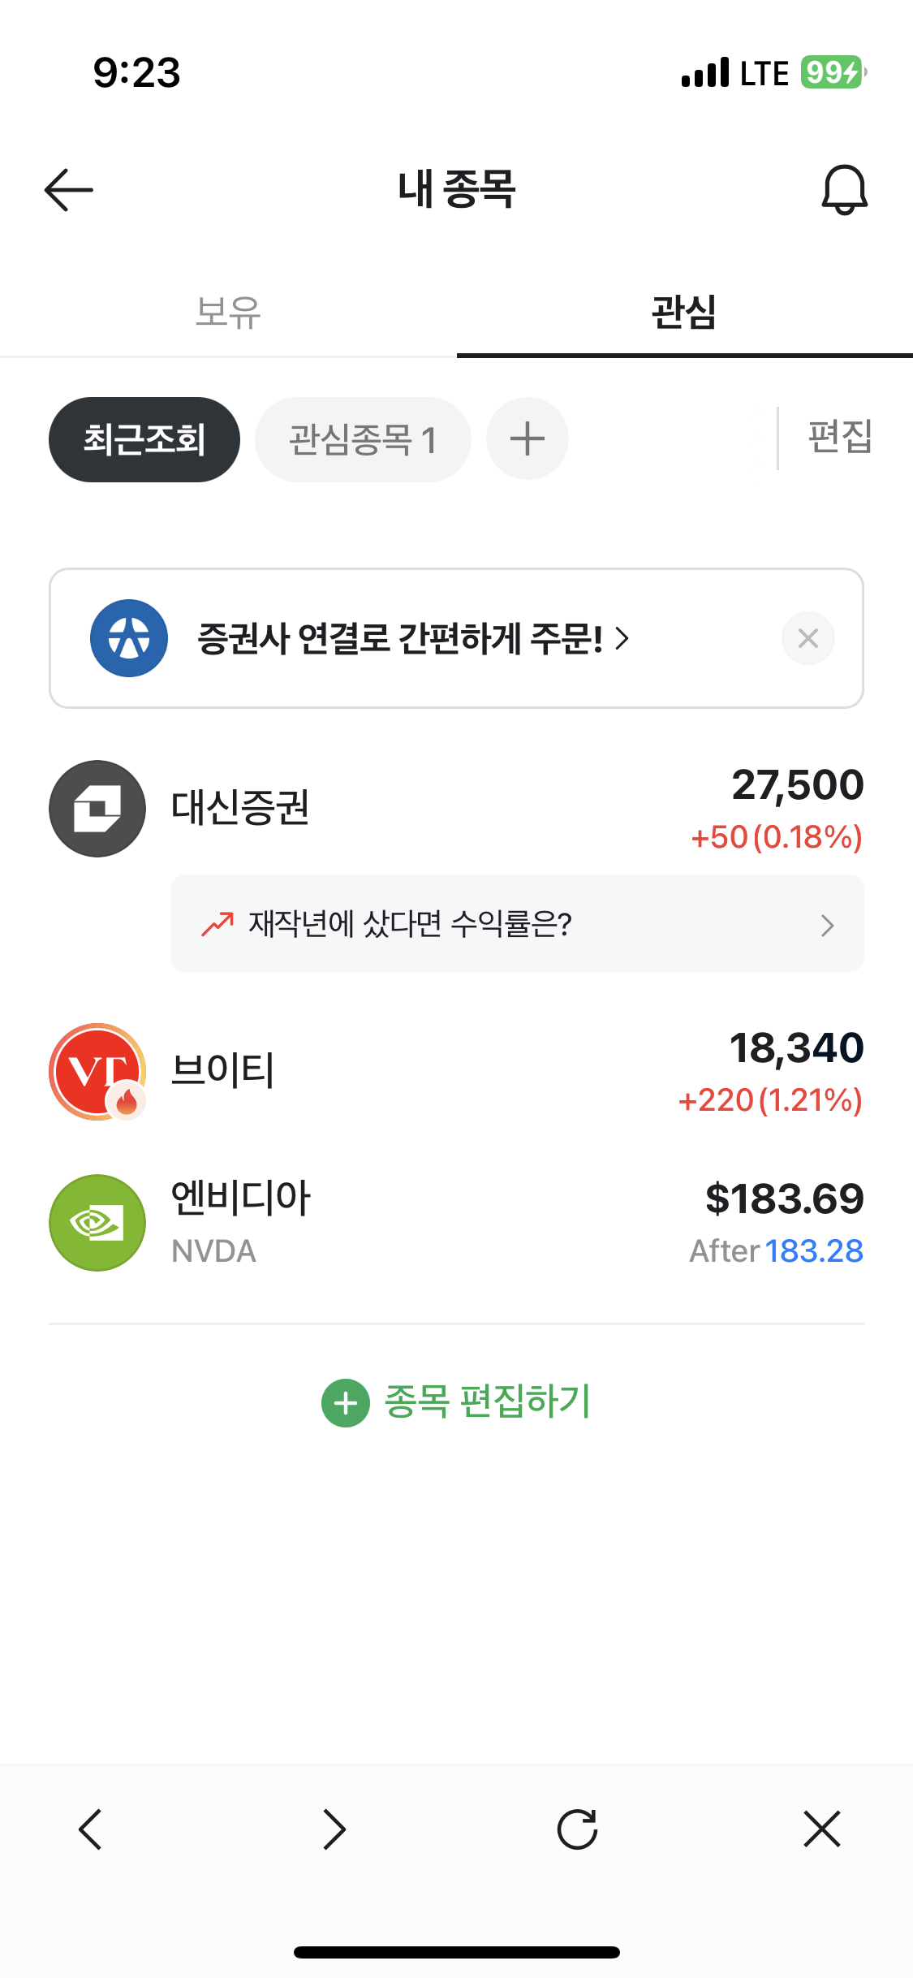The width and height of the screenshot is (913, 1978).
Task: Select the 관심 tab
Action: [684, 313]
